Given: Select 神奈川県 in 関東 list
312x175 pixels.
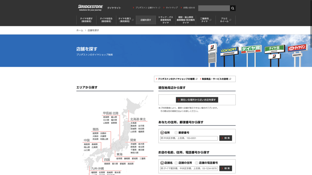Looking at the screenshot, I should pyautogui.click(x=135, y=153).
